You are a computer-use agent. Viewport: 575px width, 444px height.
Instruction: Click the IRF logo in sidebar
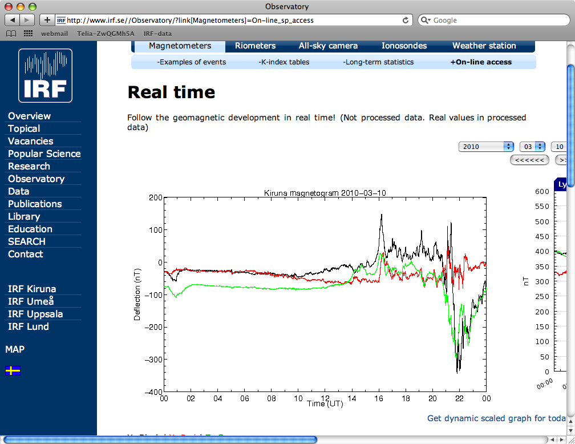(x=45, y=75)
